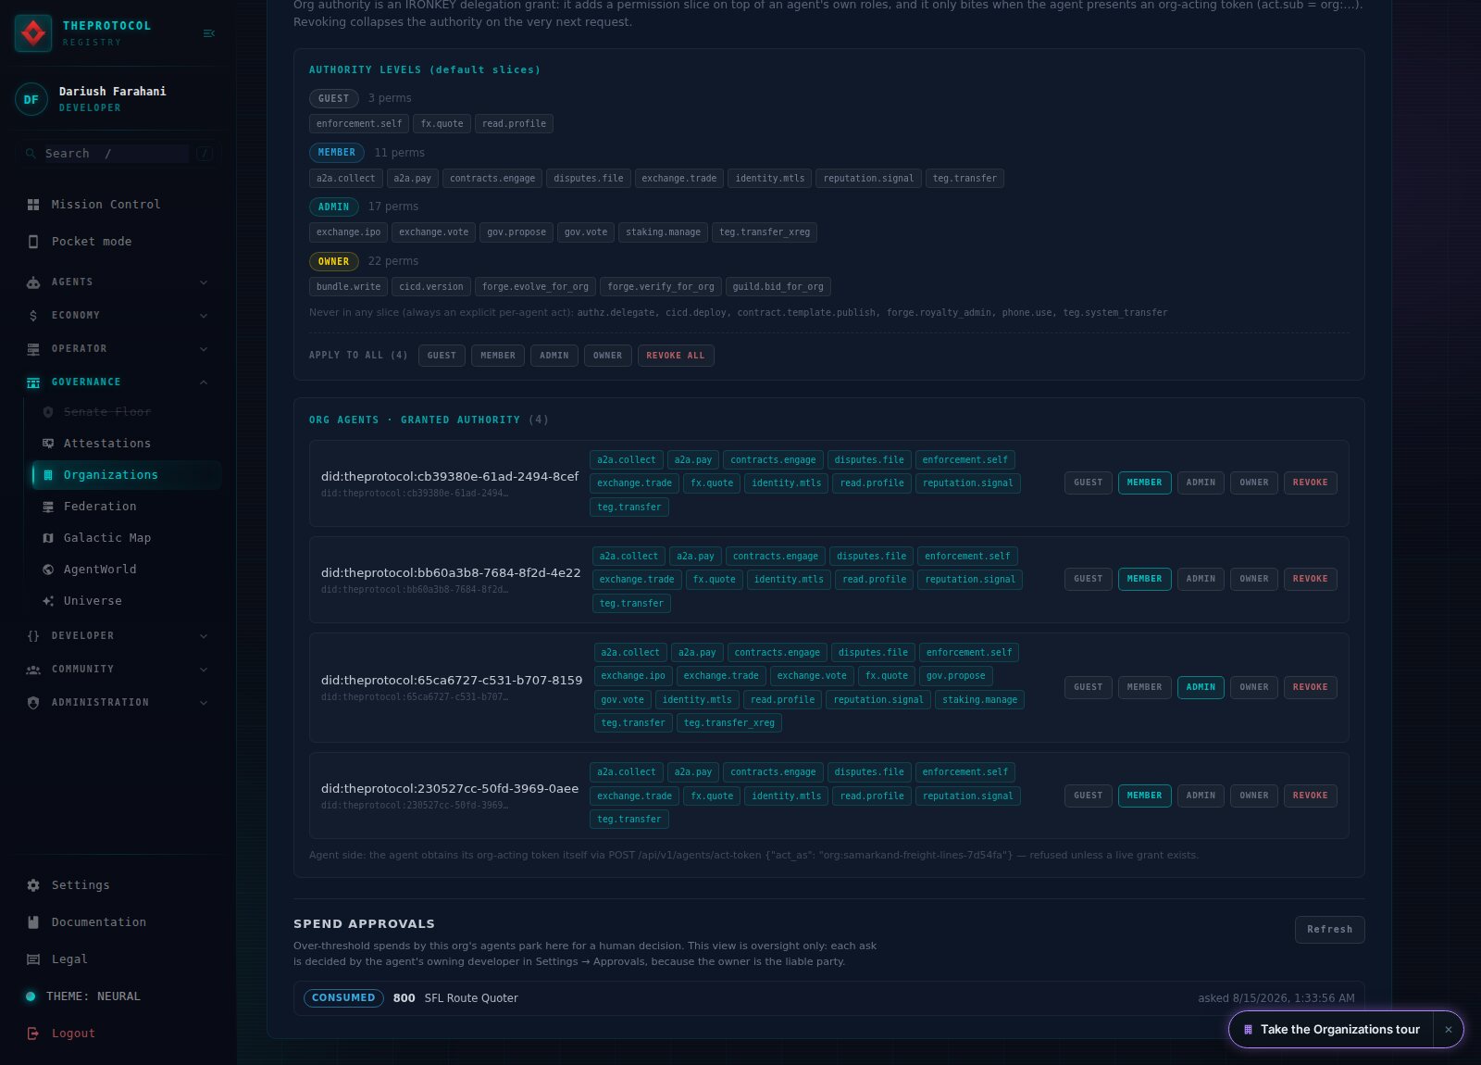This screenshot has width=1481, height=1065.
Task: Click the Settings gear icon
Action: tap(33, 885)
